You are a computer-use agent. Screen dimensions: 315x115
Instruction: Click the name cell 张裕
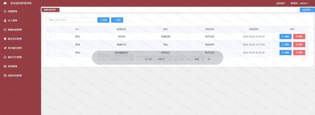point(77,52)
